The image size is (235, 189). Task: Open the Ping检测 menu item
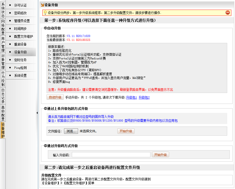(20, 68)
